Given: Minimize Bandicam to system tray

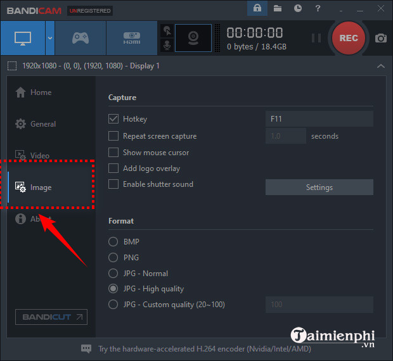Looking at the screenshot, I should point(341,10).
